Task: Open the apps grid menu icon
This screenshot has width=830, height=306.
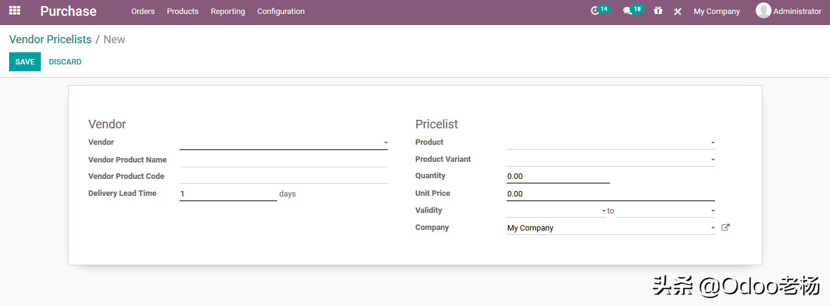Action: (x=15, y=10)
